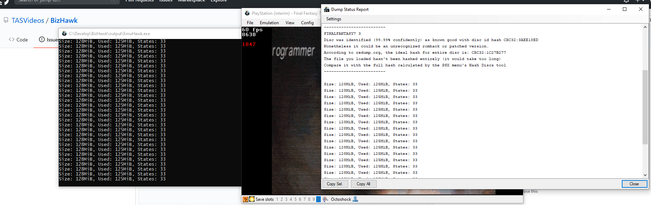
Task: Select save slot 8
Action: (309, 199)
